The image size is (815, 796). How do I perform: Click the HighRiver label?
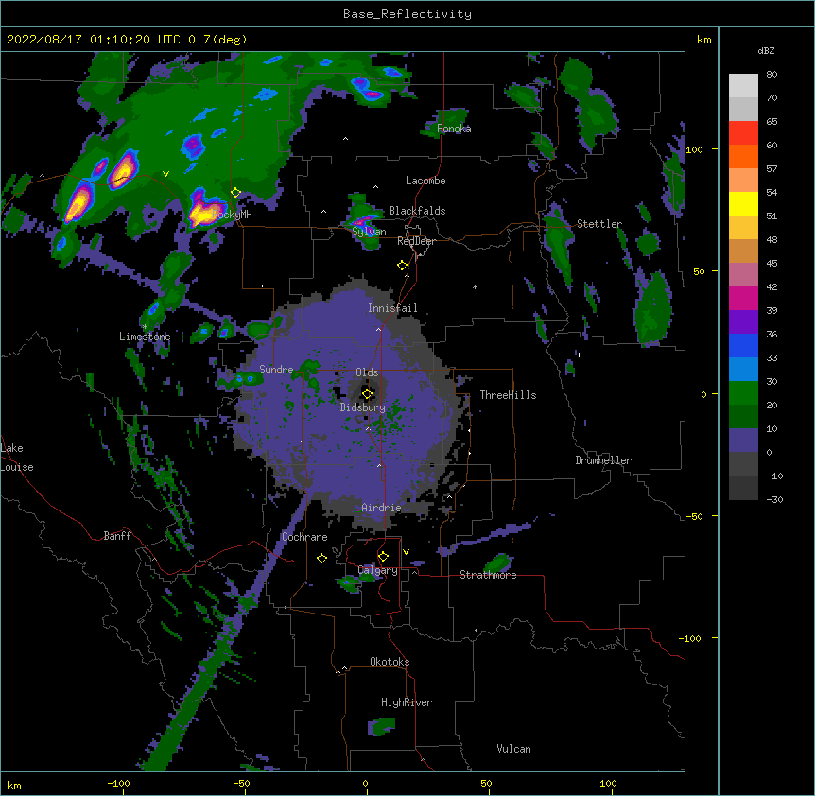tap(407, 702)
